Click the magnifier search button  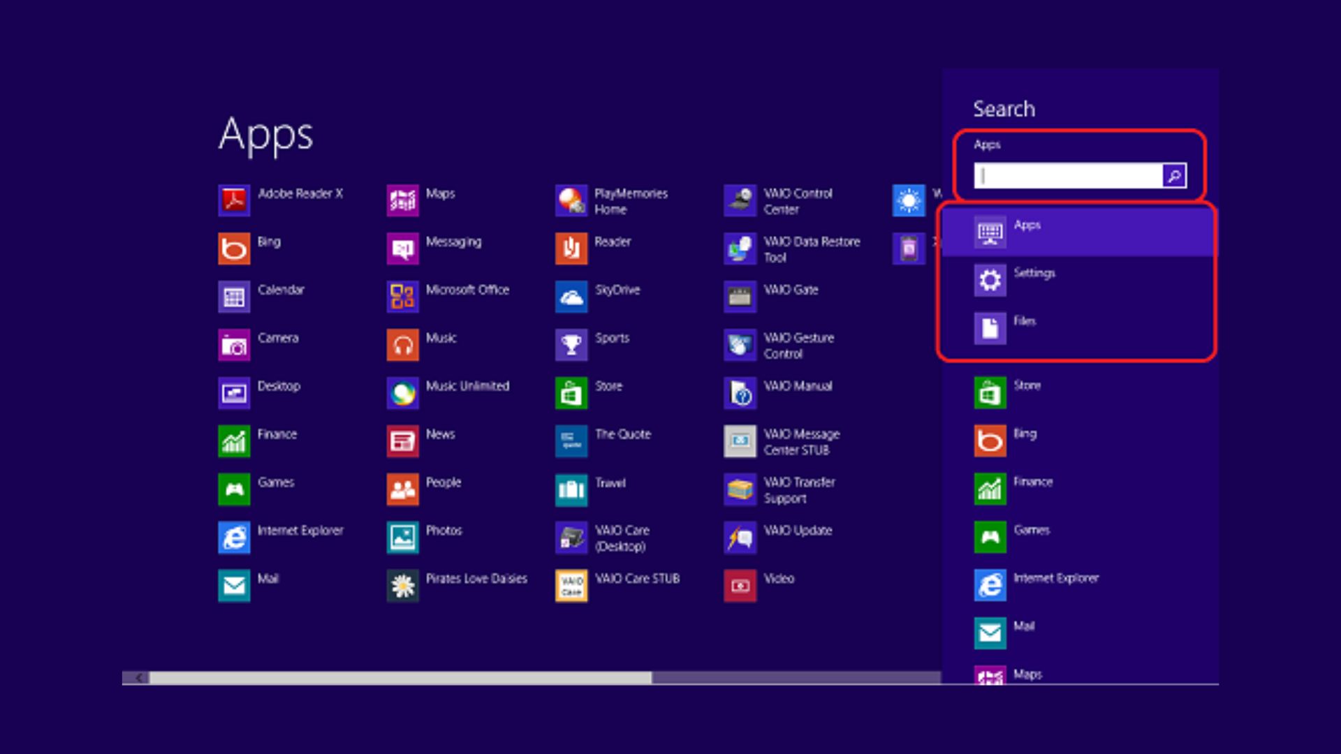[1174, 175]
